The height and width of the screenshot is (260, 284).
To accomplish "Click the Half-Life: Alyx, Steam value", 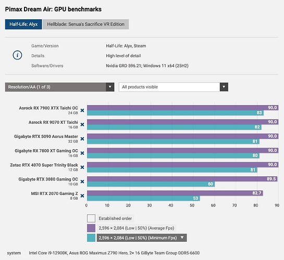I will click(126, 46).
